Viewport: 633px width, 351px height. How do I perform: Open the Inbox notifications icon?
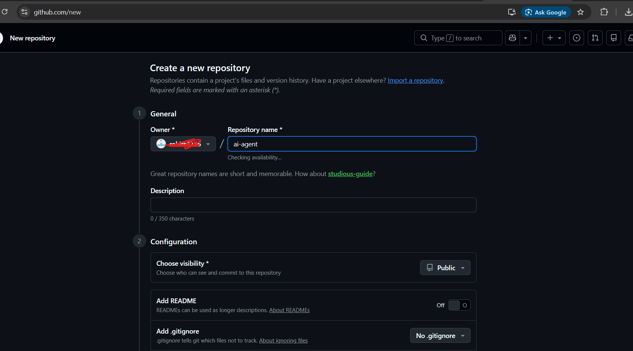[630, 38]
